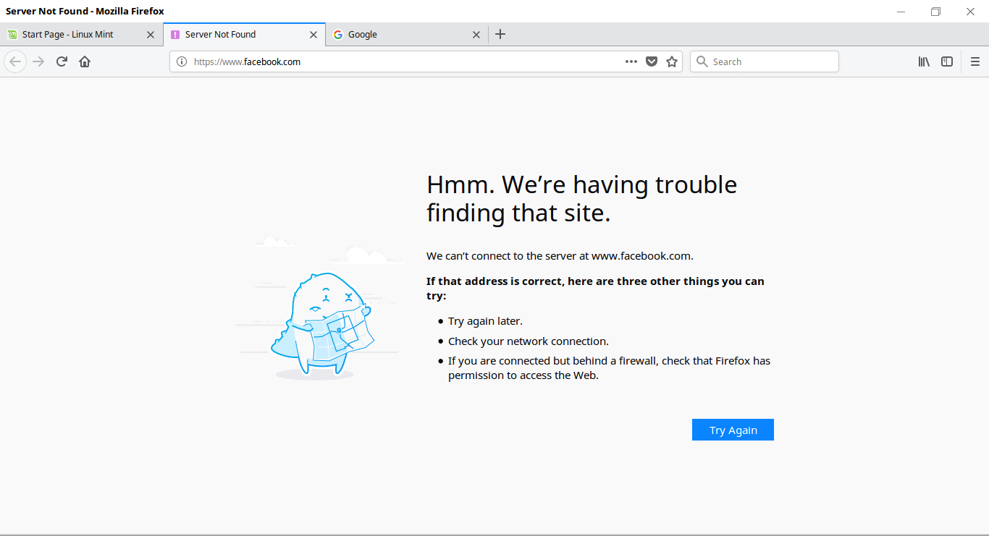
Task: Close the Start Page - Linux Mint tab
Action: coord(151,34)
